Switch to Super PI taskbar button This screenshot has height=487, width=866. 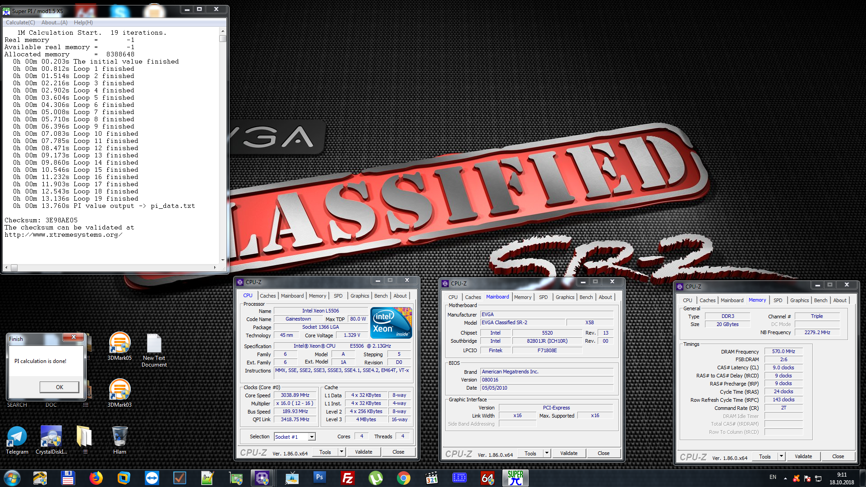click(516, 478)
